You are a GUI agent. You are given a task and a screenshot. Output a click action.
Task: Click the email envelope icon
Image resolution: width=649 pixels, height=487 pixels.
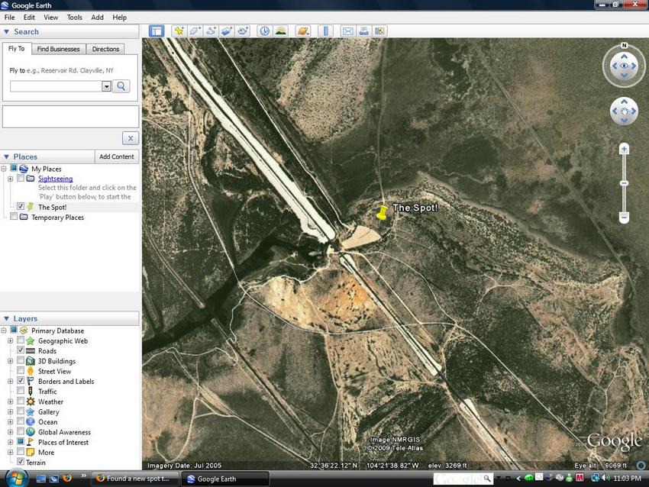pyautogui.click(x=348, y=31)
